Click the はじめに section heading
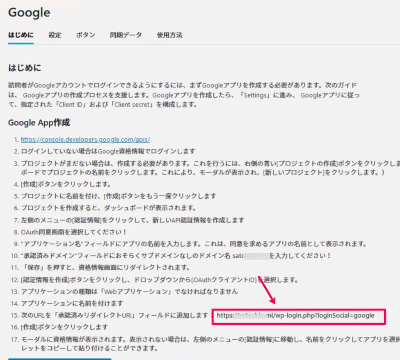This screenshot has height=360, width=400. click(25, 68)
